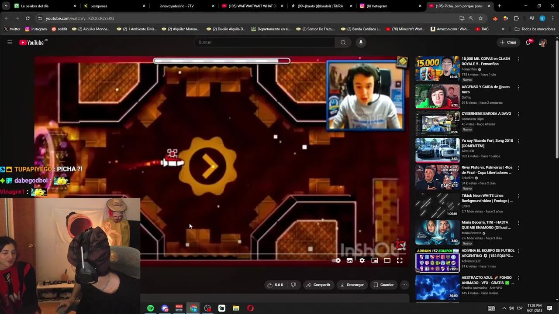This screenshot has height=314, width=559.
Task: Open ASCENSO Y CAIDA de jjjoaco thumbnail
Action: pyautogui.click(x=437, y=96)
